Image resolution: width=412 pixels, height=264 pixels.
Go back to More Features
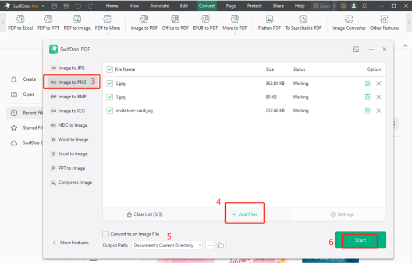[70, 242]
